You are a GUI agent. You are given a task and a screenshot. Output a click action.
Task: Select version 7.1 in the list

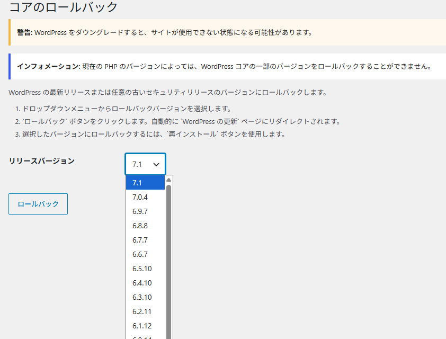point(145,183)
